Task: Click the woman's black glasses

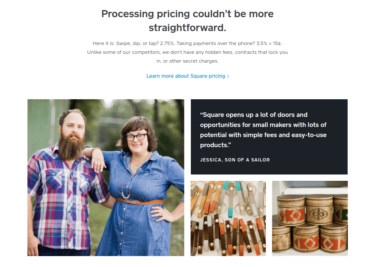Action: pos(137,137)
